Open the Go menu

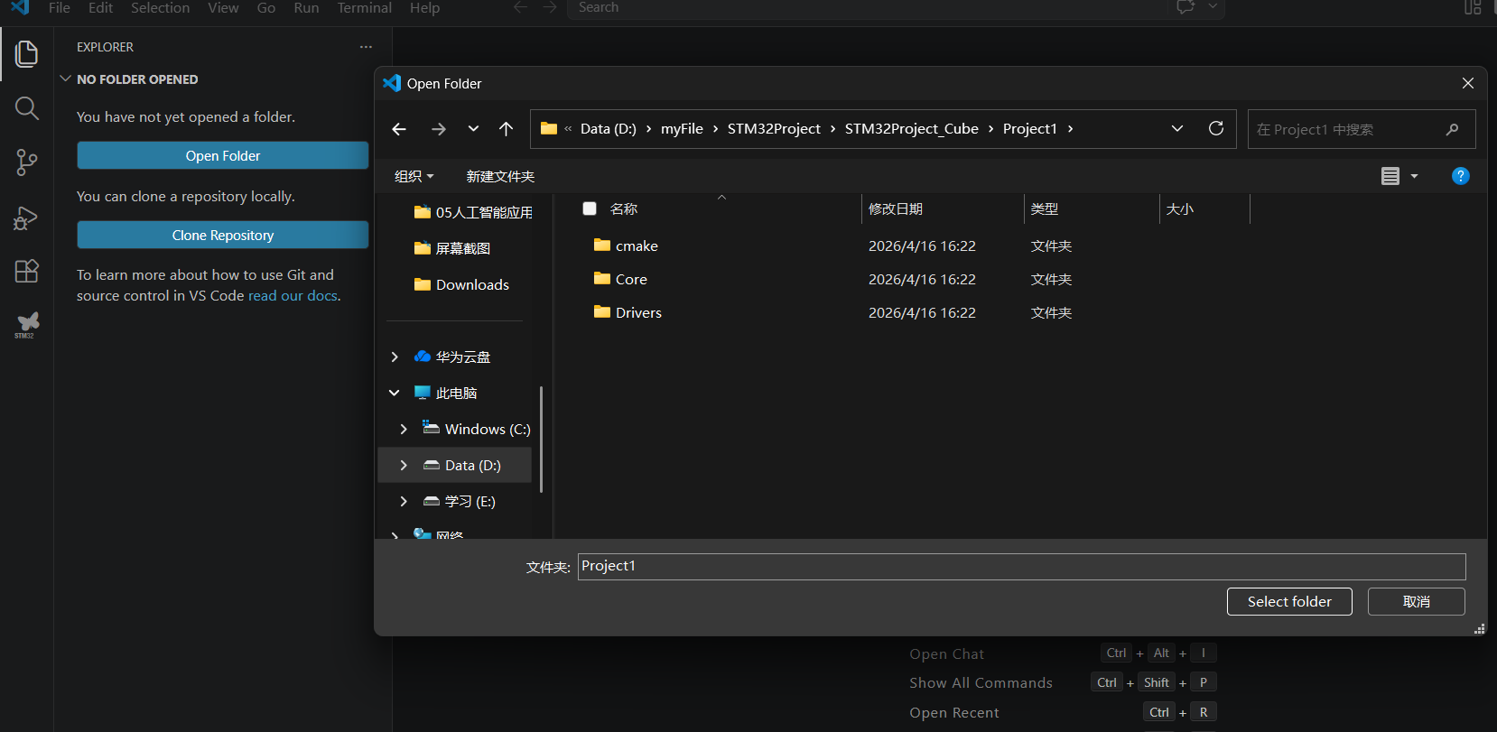[x=266, y=7]
